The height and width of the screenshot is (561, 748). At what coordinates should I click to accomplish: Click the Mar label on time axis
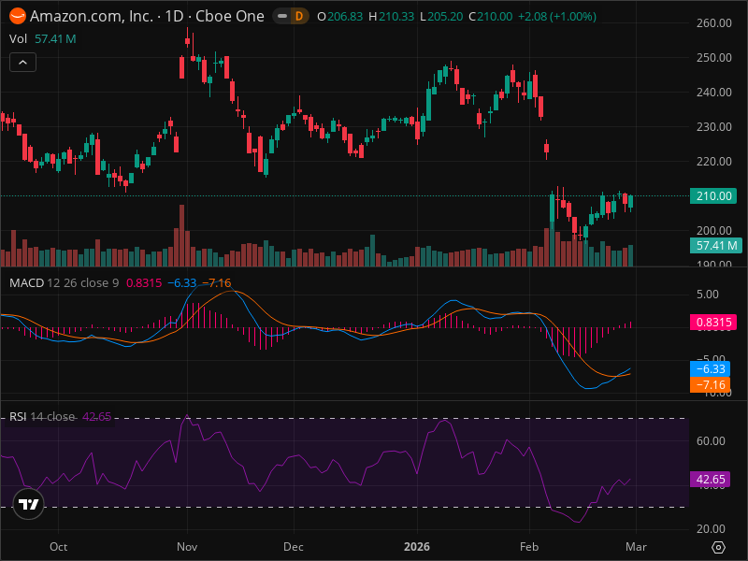pyautogui.click(x=636, y=547)
